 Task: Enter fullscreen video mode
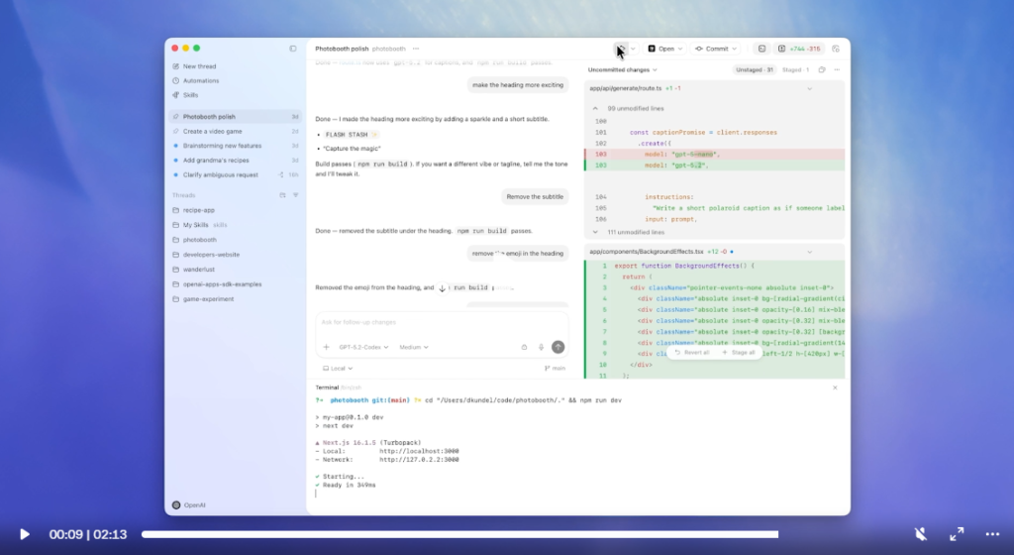point(957,534)
